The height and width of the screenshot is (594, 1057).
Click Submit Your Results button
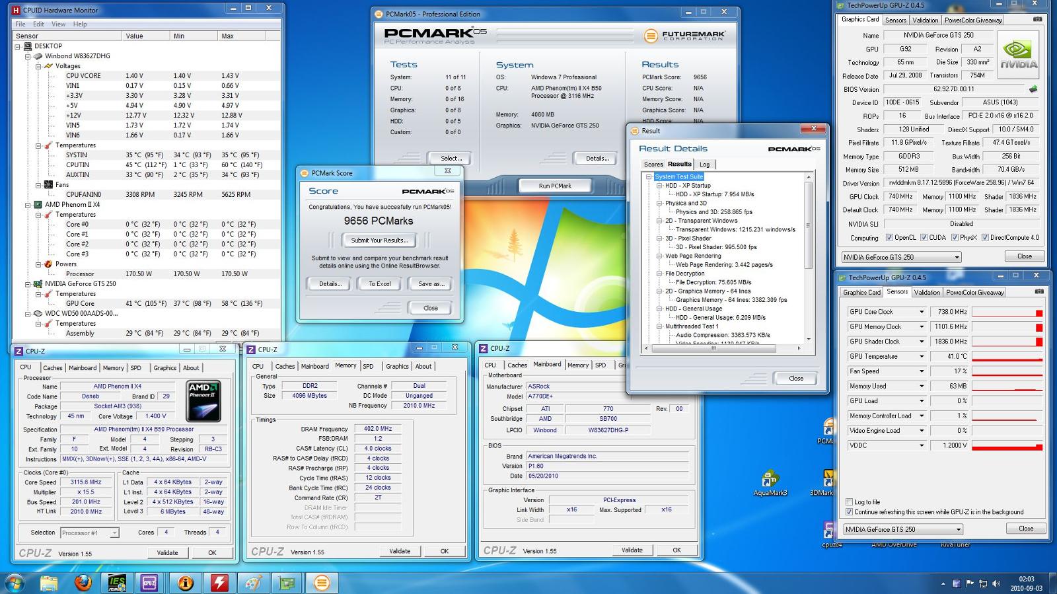click(x=379, y=241)
